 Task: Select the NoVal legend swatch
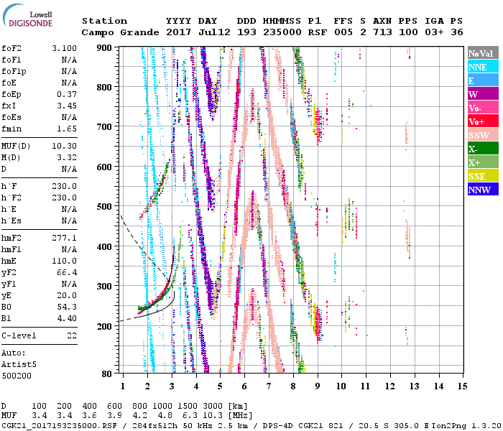pos(483,53)
